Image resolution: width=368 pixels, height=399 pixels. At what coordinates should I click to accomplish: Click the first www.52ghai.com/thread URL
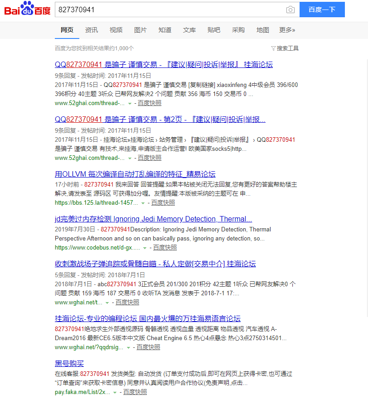point(90,103)
